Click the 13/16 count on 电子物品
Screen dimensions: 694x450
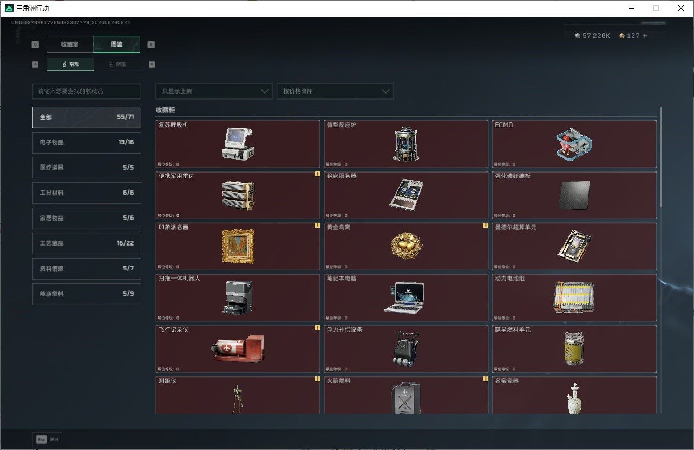pos(126,142)
